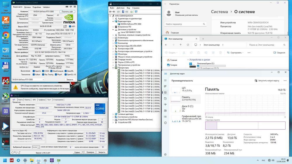292x164 pixels.
Task: Open Сервис dropdown arrow in CPU-Z
Action: (83, 152)
